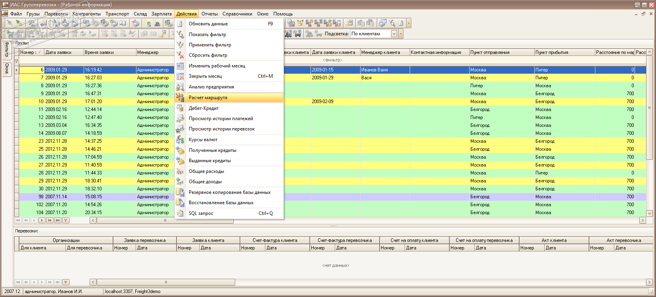Go to next record in Грузы navigator
The image size is (656, 297).
(x=42, y=220)
